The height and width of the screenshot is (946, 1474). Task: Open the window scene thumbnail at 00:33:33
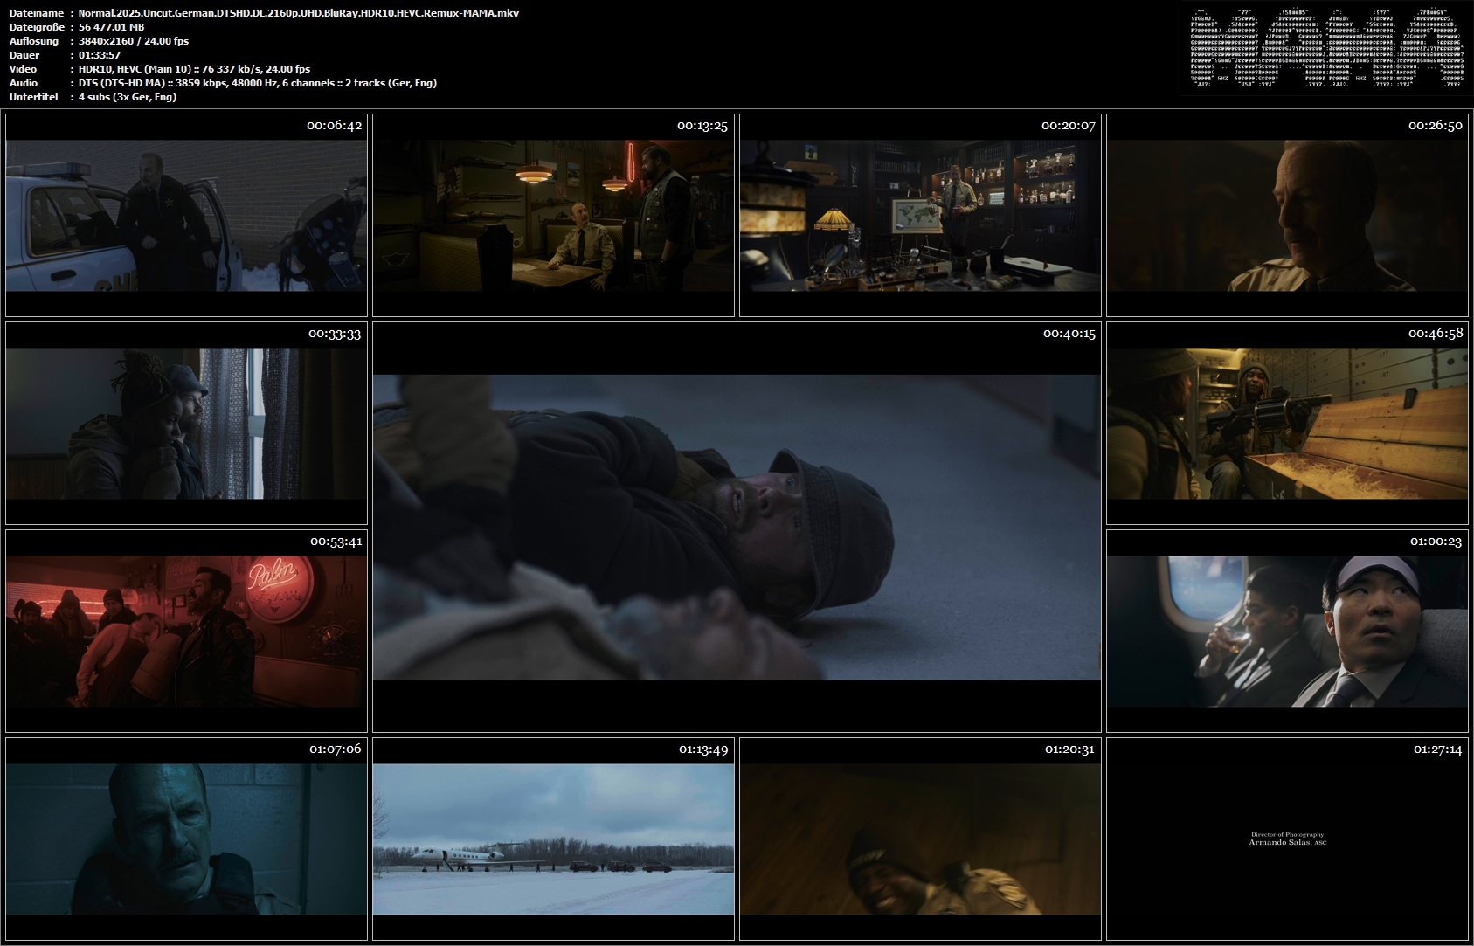tap(186, 423)
